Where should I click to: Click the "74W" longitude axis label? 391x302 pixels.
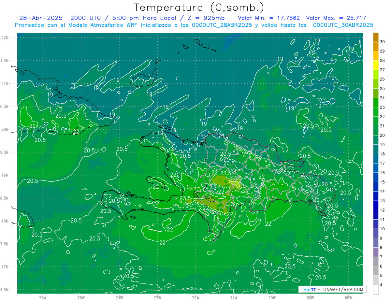tap(119, 298)
